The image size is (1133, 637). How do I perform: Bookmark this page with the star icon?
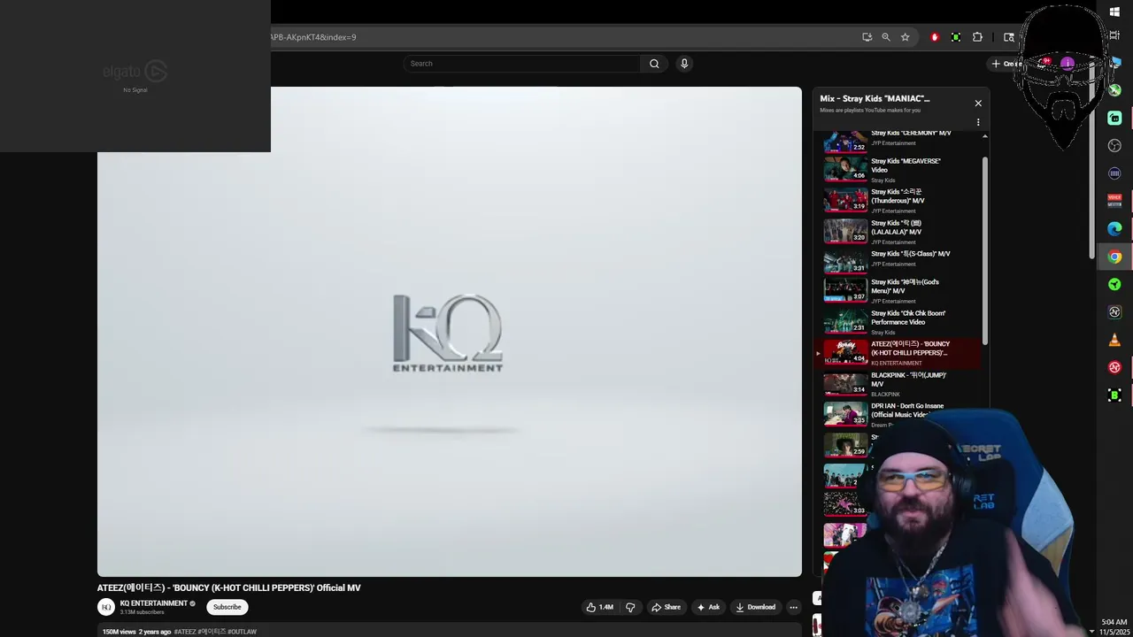[x=905, y=37]
